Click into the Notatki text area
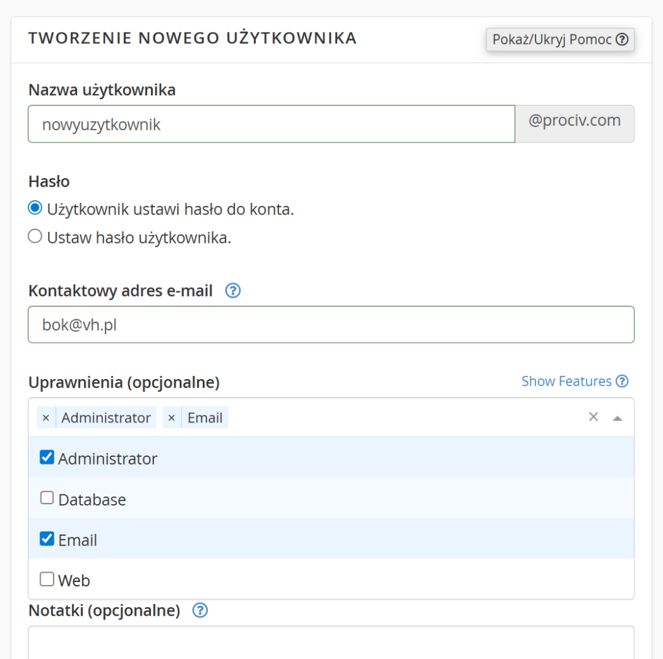663x659 pixels. (x=331, y=642)
